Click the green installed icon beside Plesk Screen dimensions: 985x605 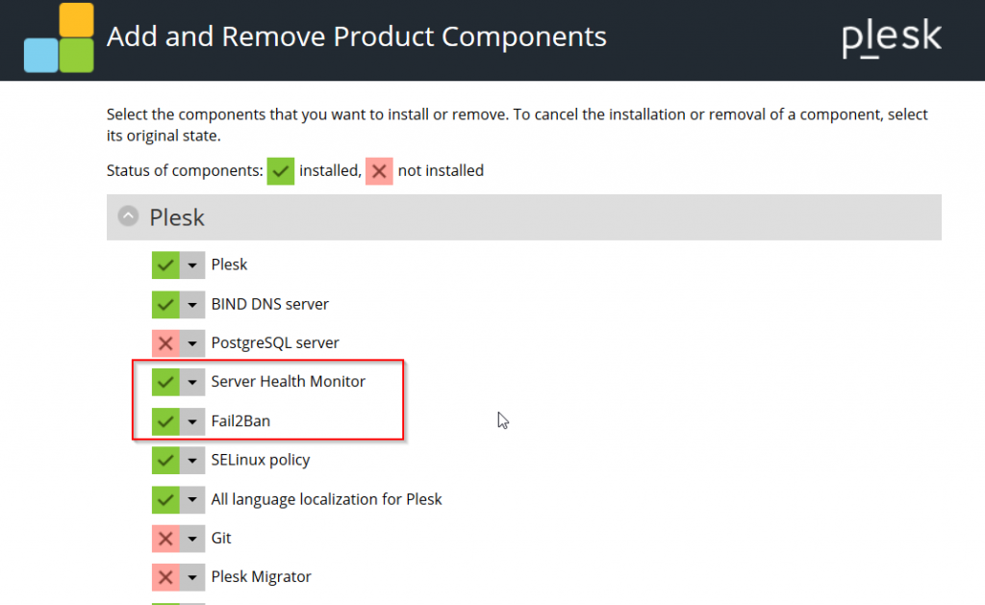pyautogui.click(x=165, y=265)
